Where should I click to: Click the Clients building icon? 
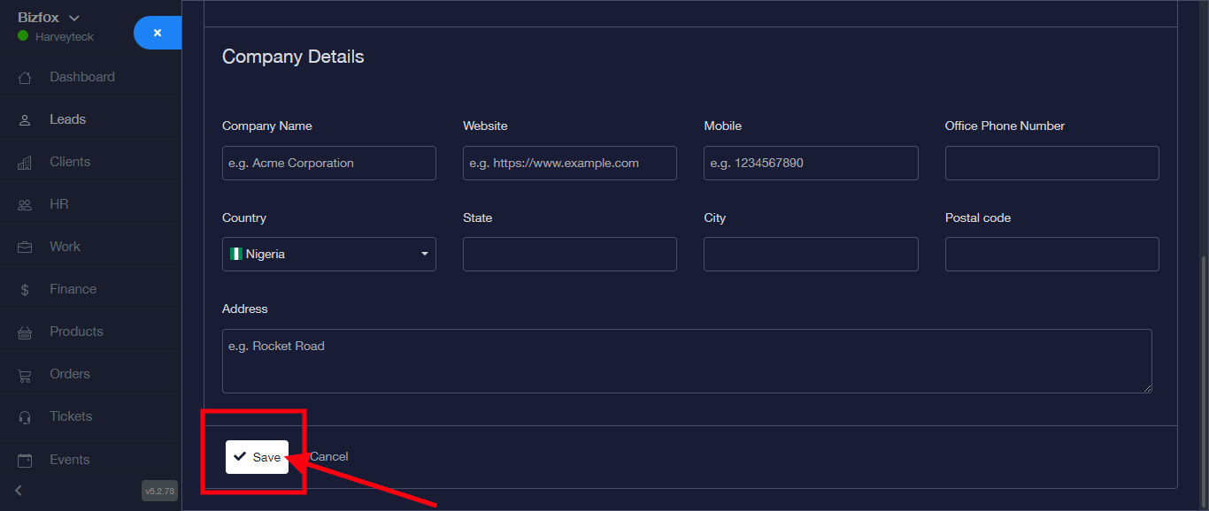[25, 163]
